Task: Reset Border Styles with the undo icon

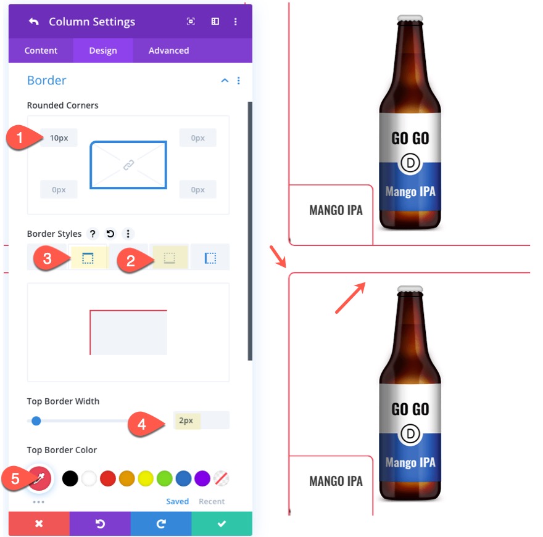Action: pos(110,234)
